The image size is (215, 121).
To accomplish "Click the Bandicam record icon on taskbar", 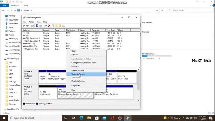I will pyautogui.click(x=120, y=118).
